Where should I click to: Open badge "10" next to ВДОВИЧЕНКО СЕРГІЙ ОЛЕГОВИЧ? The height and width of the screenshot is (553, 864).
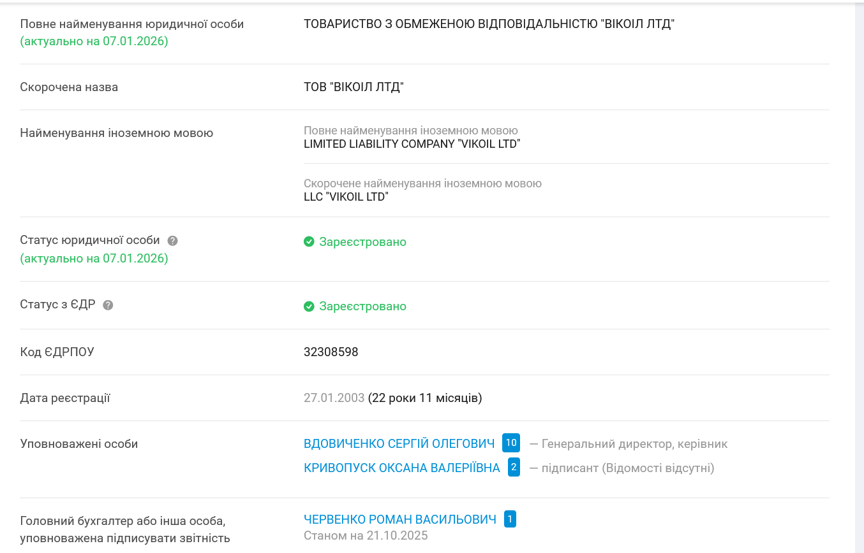click(510, 443)
